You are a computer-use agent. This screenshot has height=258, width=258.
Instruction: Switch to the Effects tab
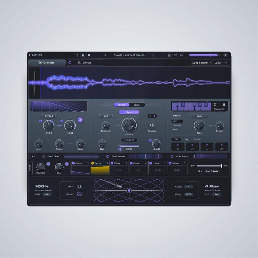tap(85, 63)
